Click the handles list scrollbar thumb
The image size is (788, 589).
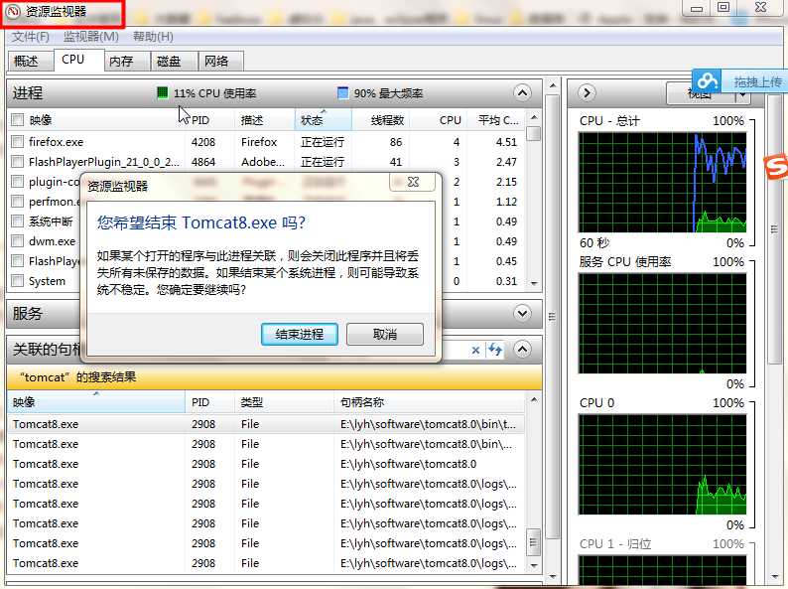[x=534, y=542]
